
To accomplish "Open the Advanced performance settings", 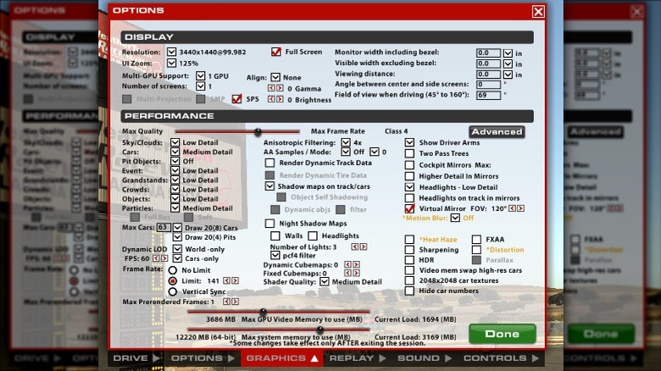I will tap(497, 132).
